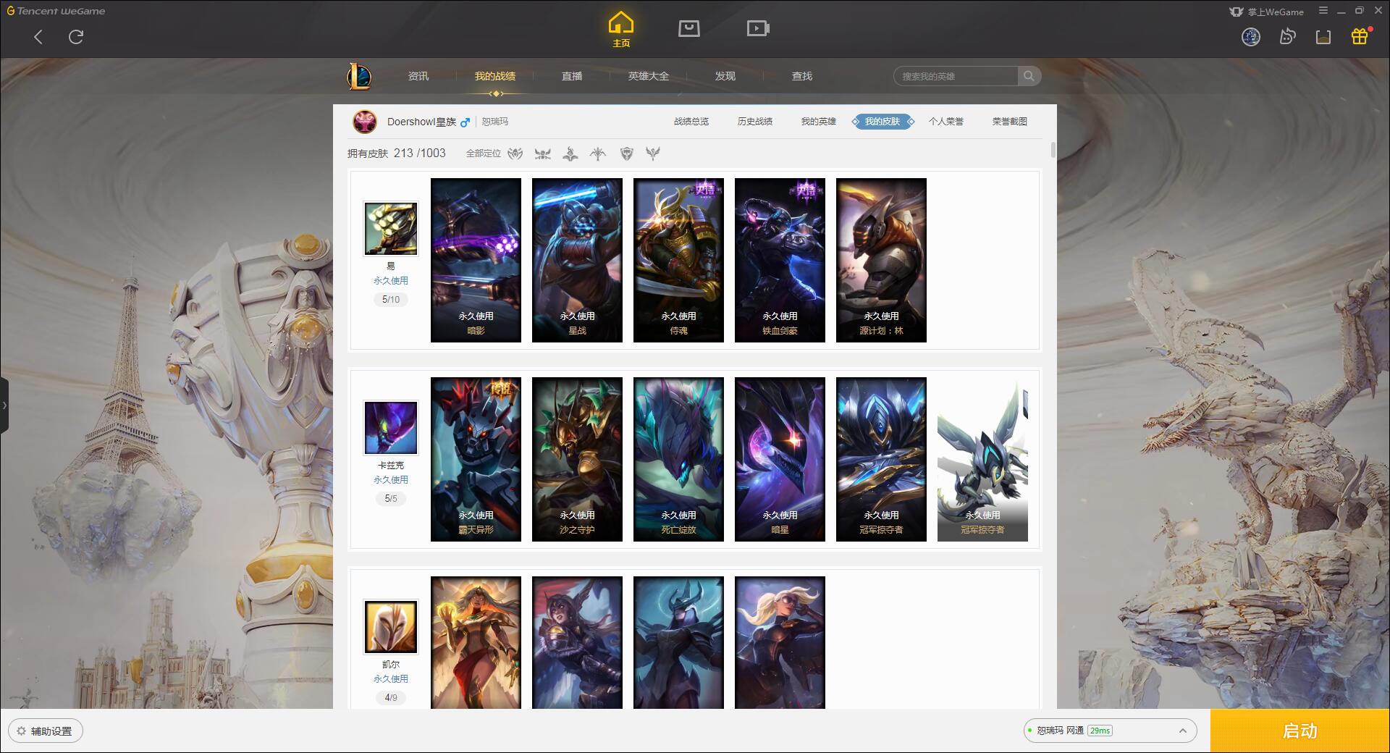
Task: Click the 5/5 skin count under 卡兹克
Action: coord(391,498)
